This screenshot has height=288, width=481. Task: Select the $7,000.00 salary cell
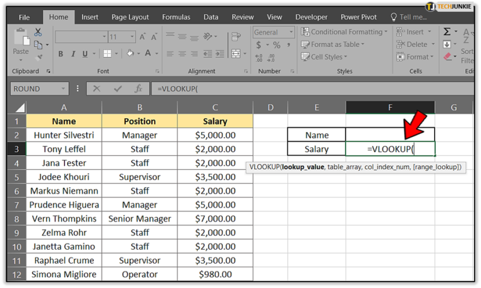click(215, 219)
